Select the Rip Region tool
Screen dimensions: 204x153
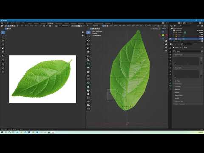pyautogui.click(x=88, y=109)
